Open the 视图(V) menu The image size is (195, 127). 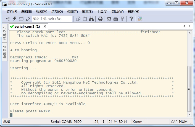[41, 12]
